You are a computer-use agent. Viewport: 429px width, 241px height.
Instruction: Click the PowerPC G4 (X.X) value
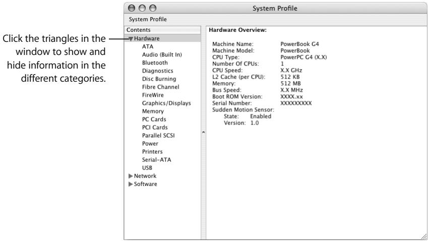(x=303, y=57)
